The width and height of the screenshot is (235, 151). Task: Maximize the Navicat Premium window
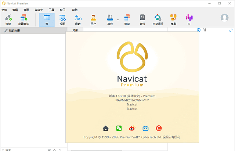[220, 3]
